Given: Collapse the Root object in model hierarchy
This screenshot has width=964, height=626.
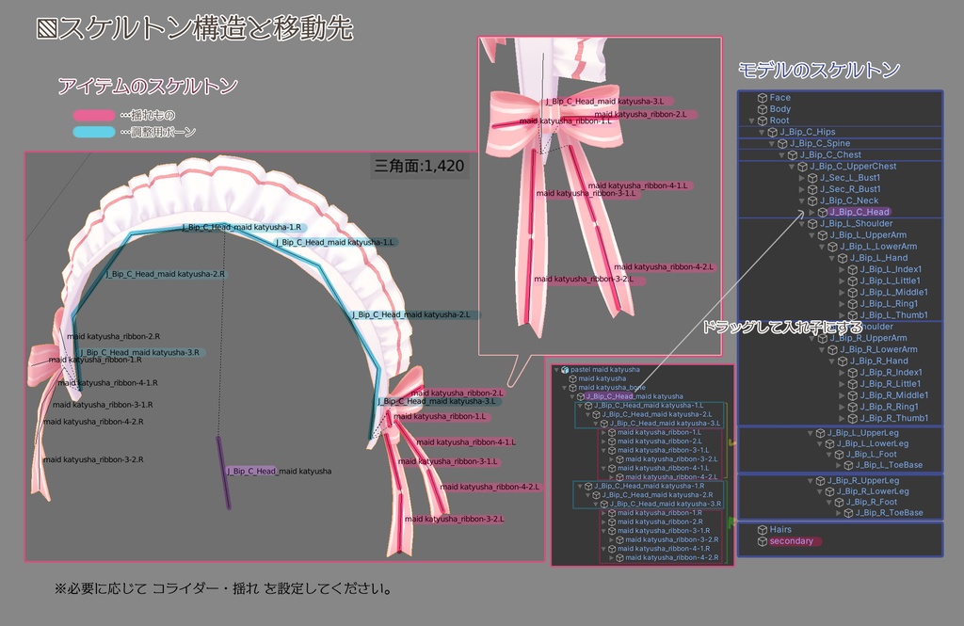Looking at the screenshot, I should tap(751, 121).
